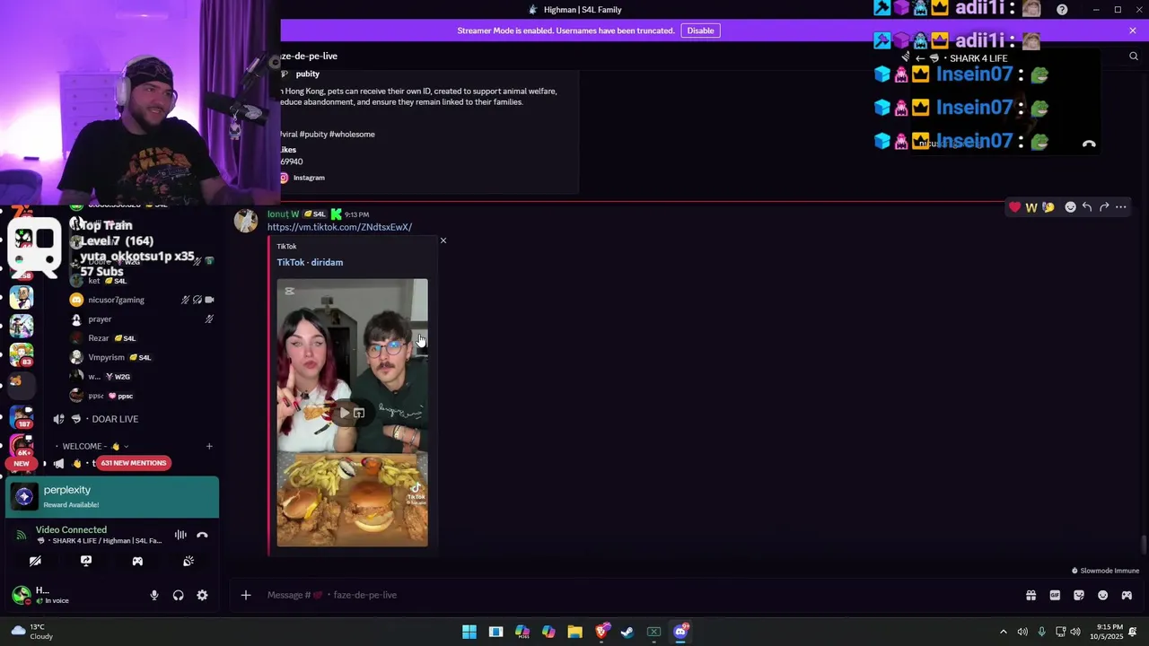Deafen with headphones icon
Screen dimensions: 1149x646
coord(179,595)
